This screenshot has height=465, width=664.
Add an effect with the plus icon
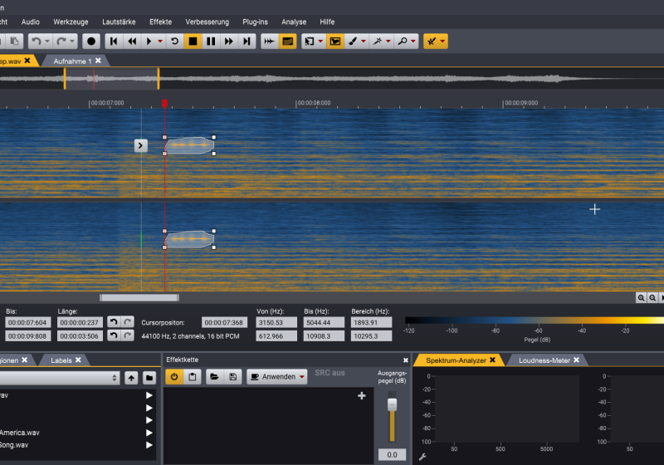click(x=361, y=396)
